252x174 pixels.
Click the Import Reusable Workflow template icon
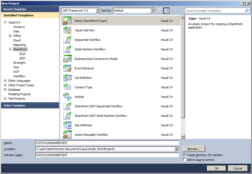67,135
